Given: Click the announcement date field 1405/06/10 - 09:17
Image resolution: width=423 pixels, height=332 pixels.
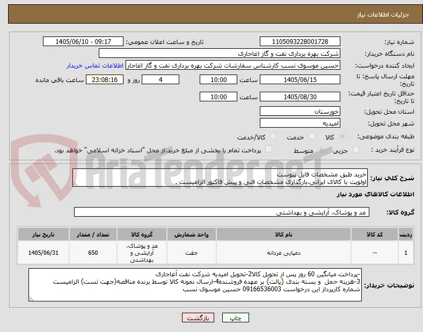Looking at the screenshot, I should click(x=83, y=41).
